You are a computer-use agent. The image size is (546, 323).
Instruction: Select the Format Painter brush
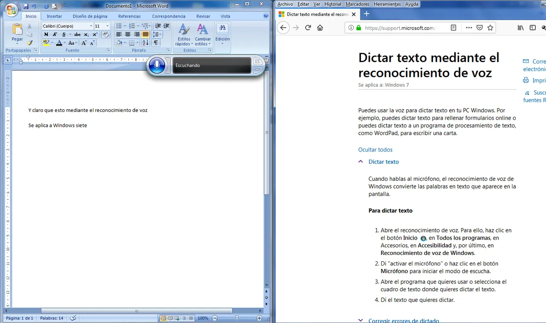(29, 43)
